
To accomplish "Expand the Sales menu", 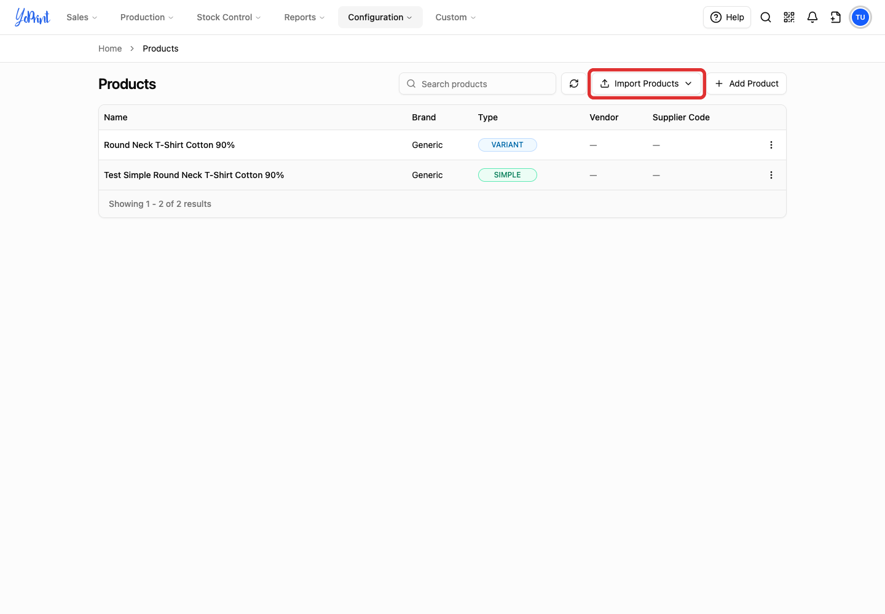I will coord(82,17).
